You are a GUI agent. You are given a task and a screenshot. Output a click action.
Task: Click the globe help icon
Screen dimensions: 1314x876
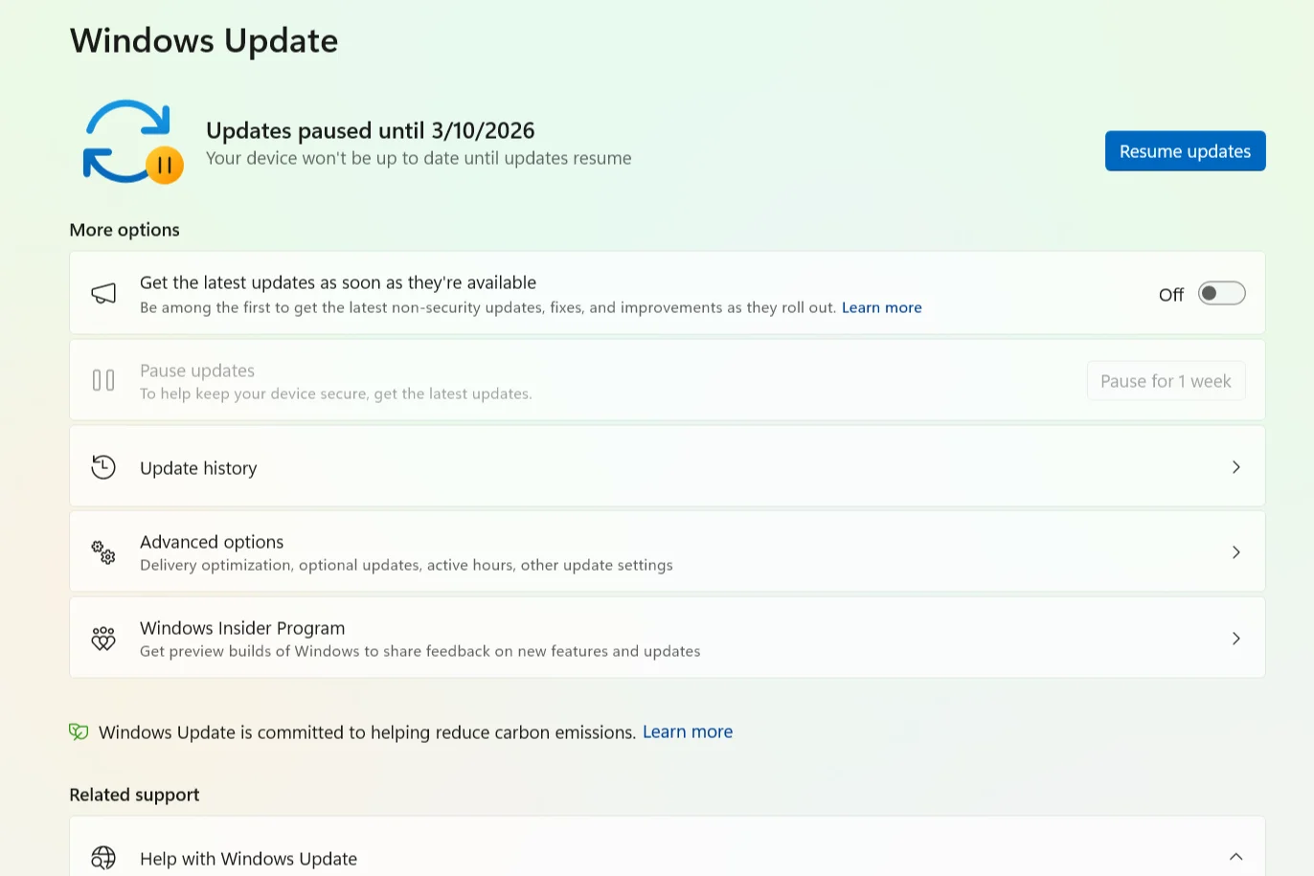pos(103,858)
